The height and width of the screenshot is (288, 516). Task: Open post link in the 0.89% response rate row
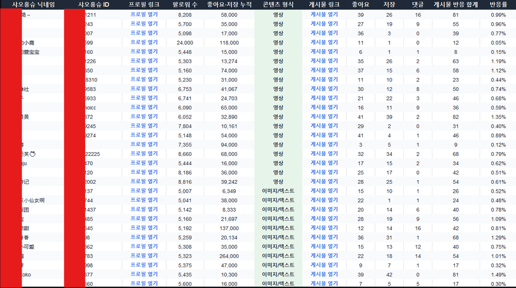pyautogui.click(x=324, y=135)
